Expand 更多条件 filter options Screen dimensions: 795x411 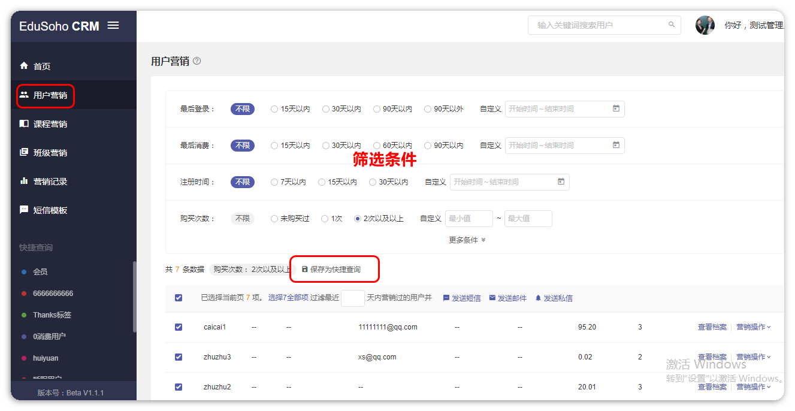pos(467,240)
